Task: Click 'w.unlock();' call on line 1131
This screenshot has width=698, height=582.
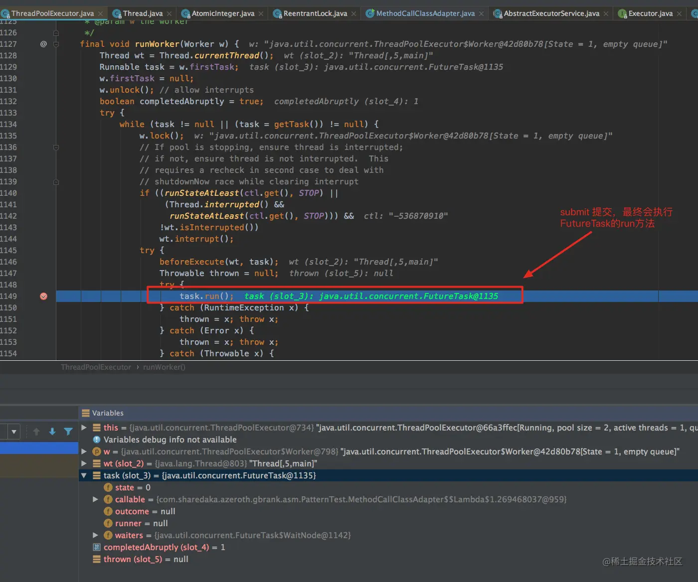Action: (x=127, y=90)
